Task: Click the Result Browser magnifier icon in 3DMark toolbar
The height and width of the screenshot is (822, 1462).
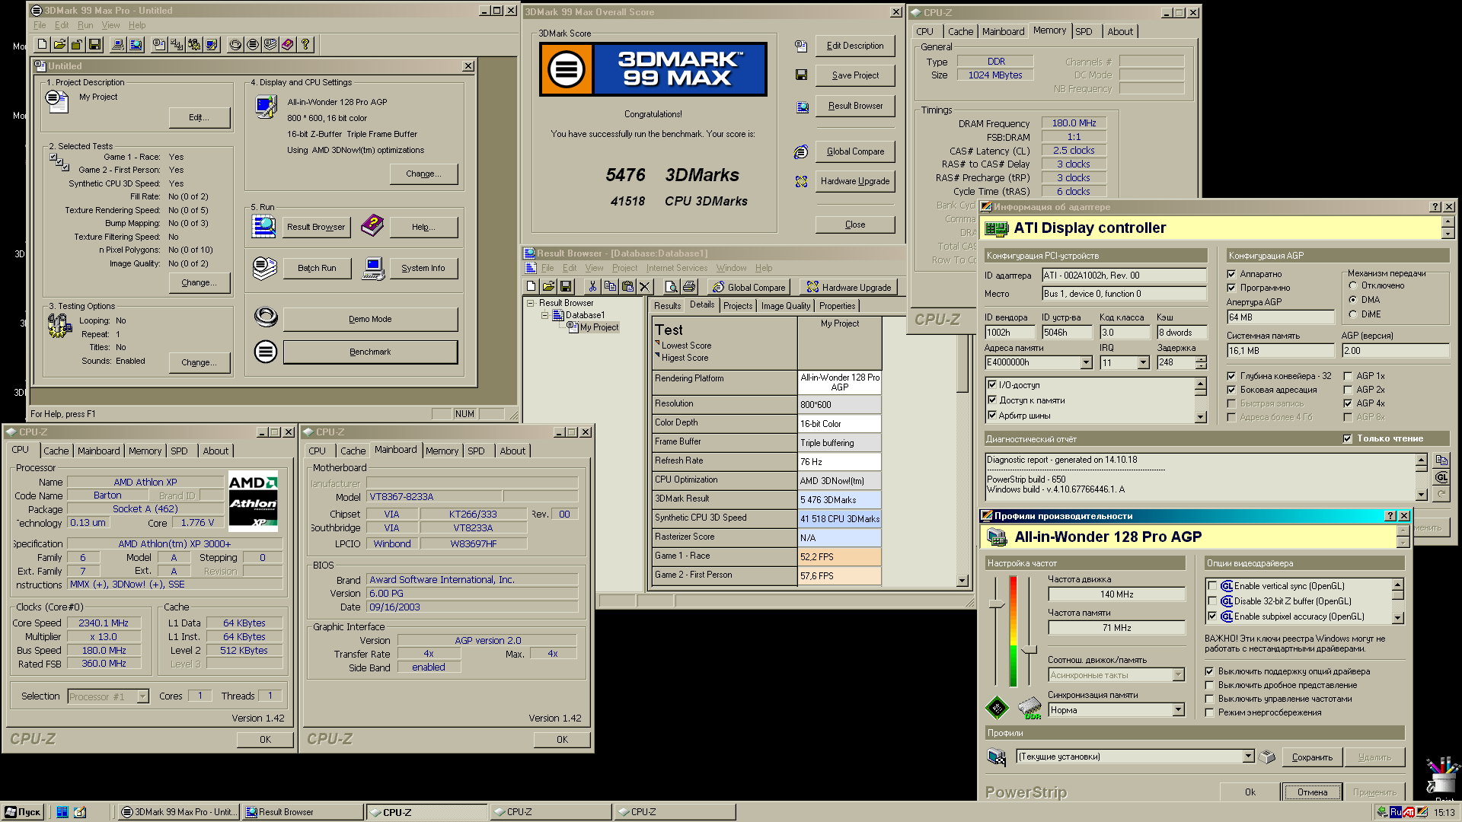Action: click(136, 45)
